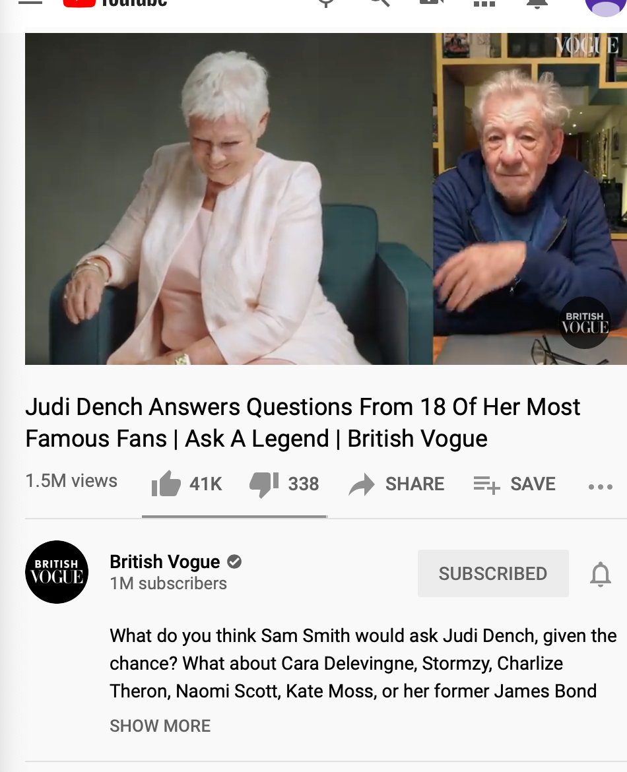Open the search magnifier icon
Viewport: 627px width, 772px height.
(x=379, y=3)
